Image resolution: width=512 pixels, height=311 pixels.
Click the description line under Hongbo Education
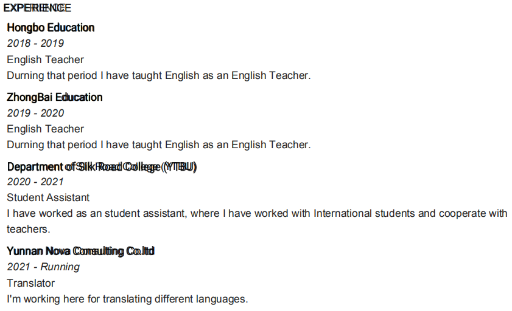tap(158, 76)
